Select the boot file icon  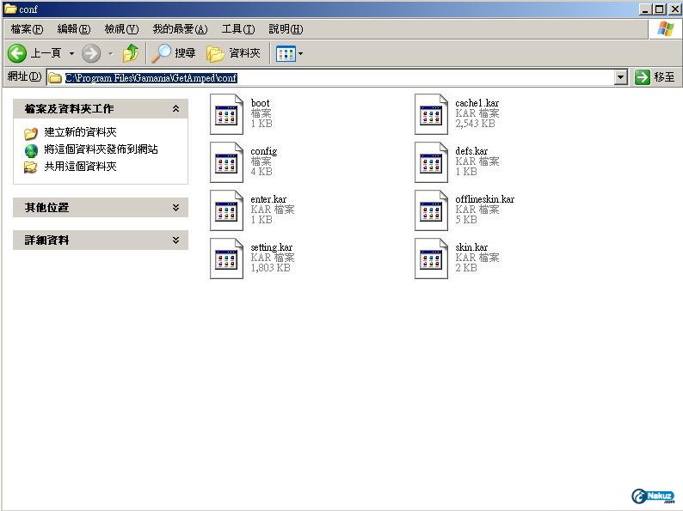(x=226, y=114)
